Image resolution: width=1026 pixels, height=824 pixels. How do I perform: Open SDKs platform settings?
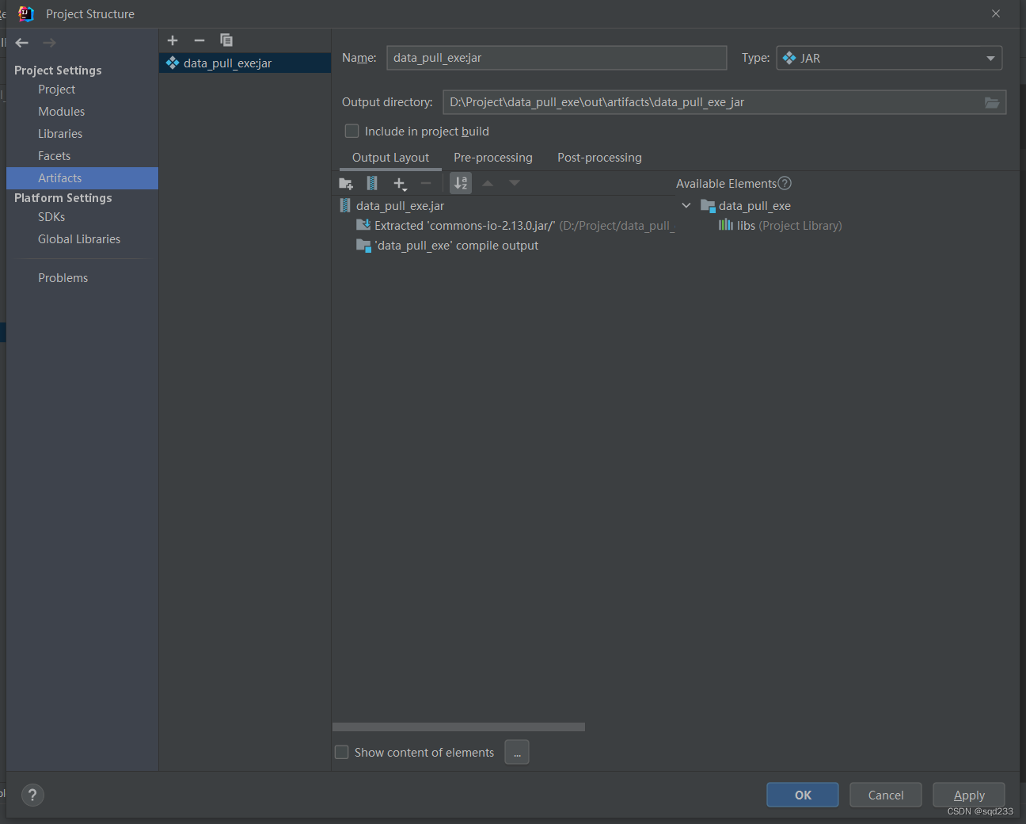51,217
